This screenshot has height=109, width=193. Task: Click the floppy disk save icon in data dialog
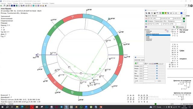[155, 13]
